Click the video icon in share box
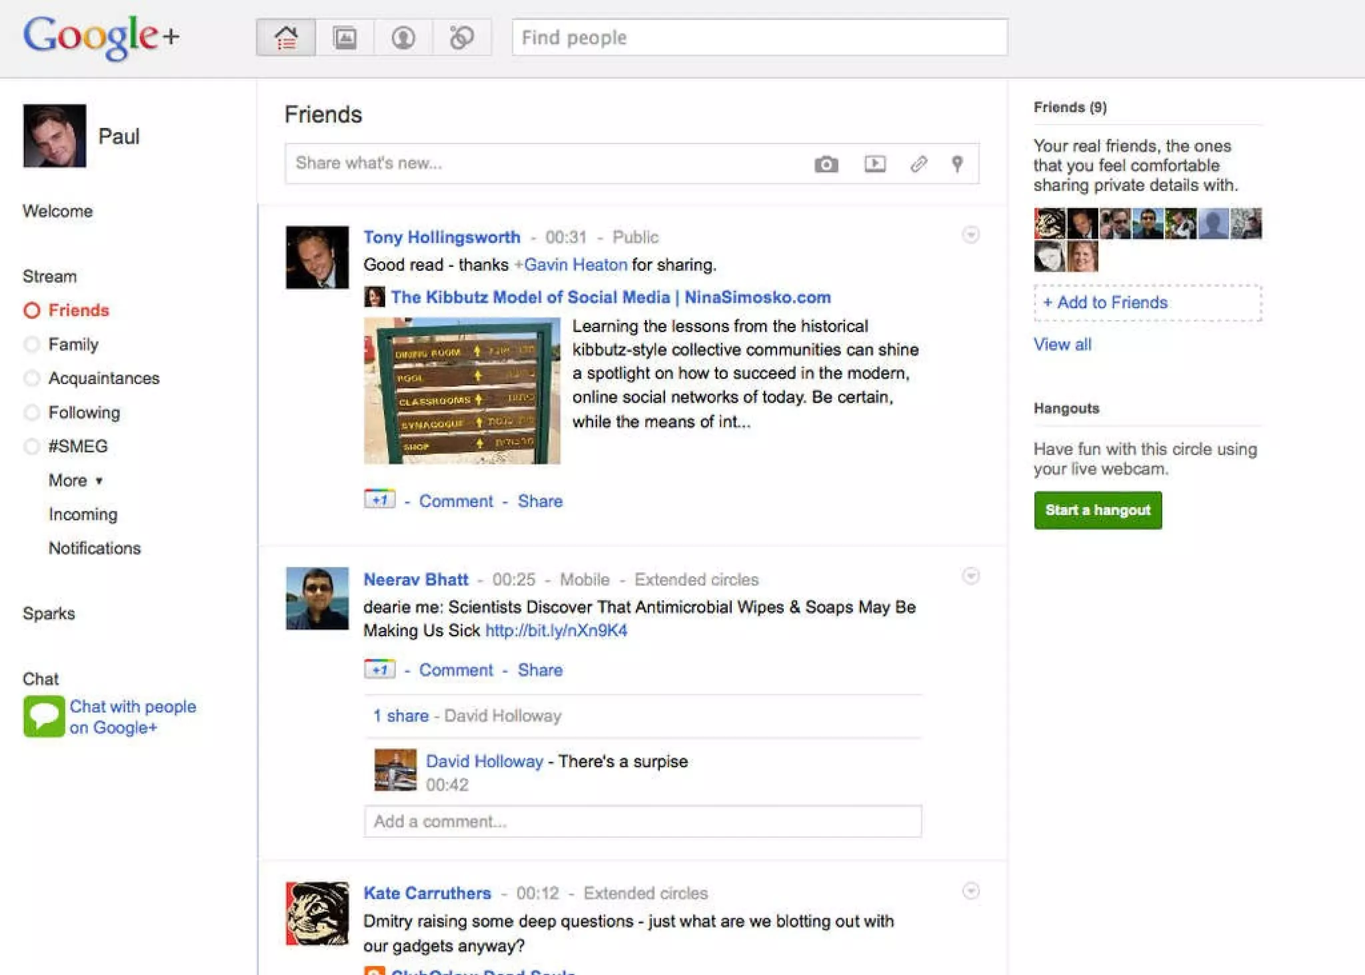The image size is (1365, 975). [875, 163]
